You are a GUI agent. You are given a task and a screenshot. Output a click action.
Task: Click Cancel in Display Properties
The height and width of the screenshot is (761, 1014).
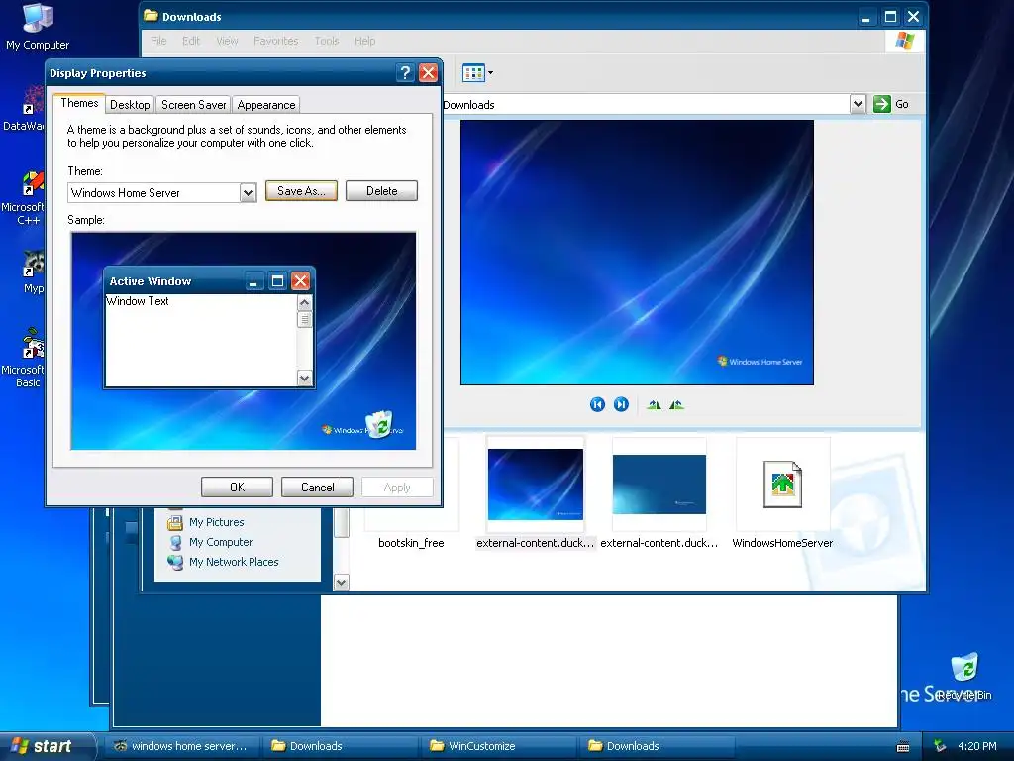(x=317, y=488)
